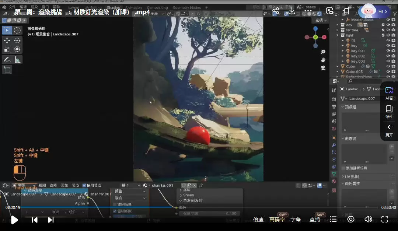Open the Geometry Nodes workspace tab
This screenshot has height=231, width=398.
click(187, 8)
